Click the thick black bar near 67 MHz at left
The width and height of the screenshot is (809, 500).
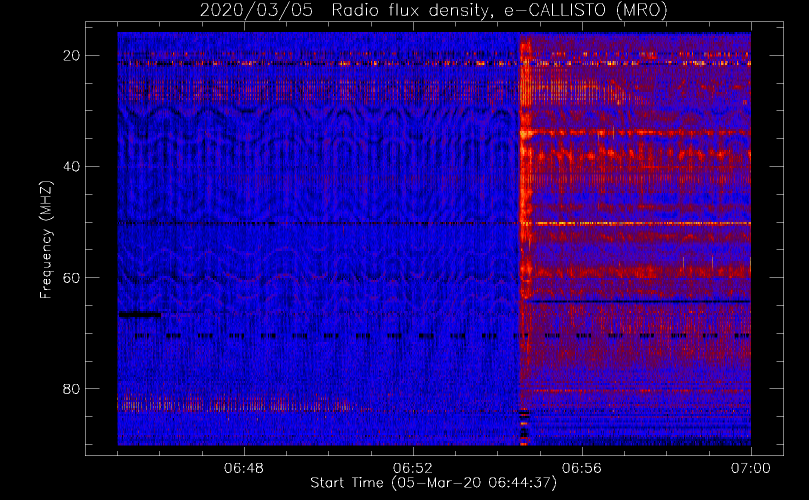(140, 315)
